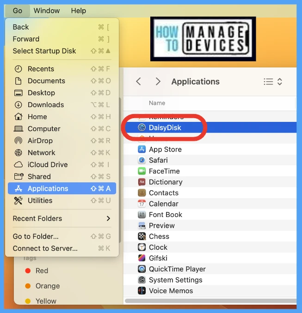Image resolution: width=302 pixels, height=313 pixels.
Task: Click the Documents page icon in Go menu
Action: 18,81
